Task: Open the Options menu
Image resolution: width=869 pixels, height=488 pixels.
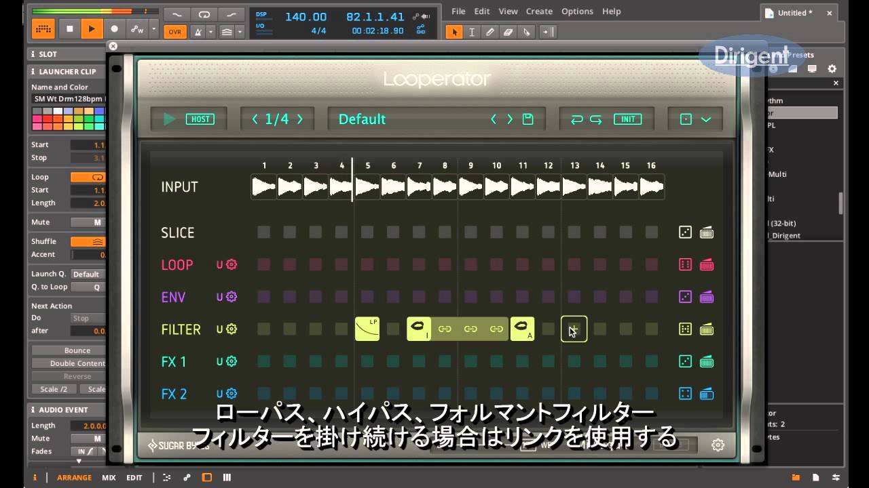Action: point(577,11)
